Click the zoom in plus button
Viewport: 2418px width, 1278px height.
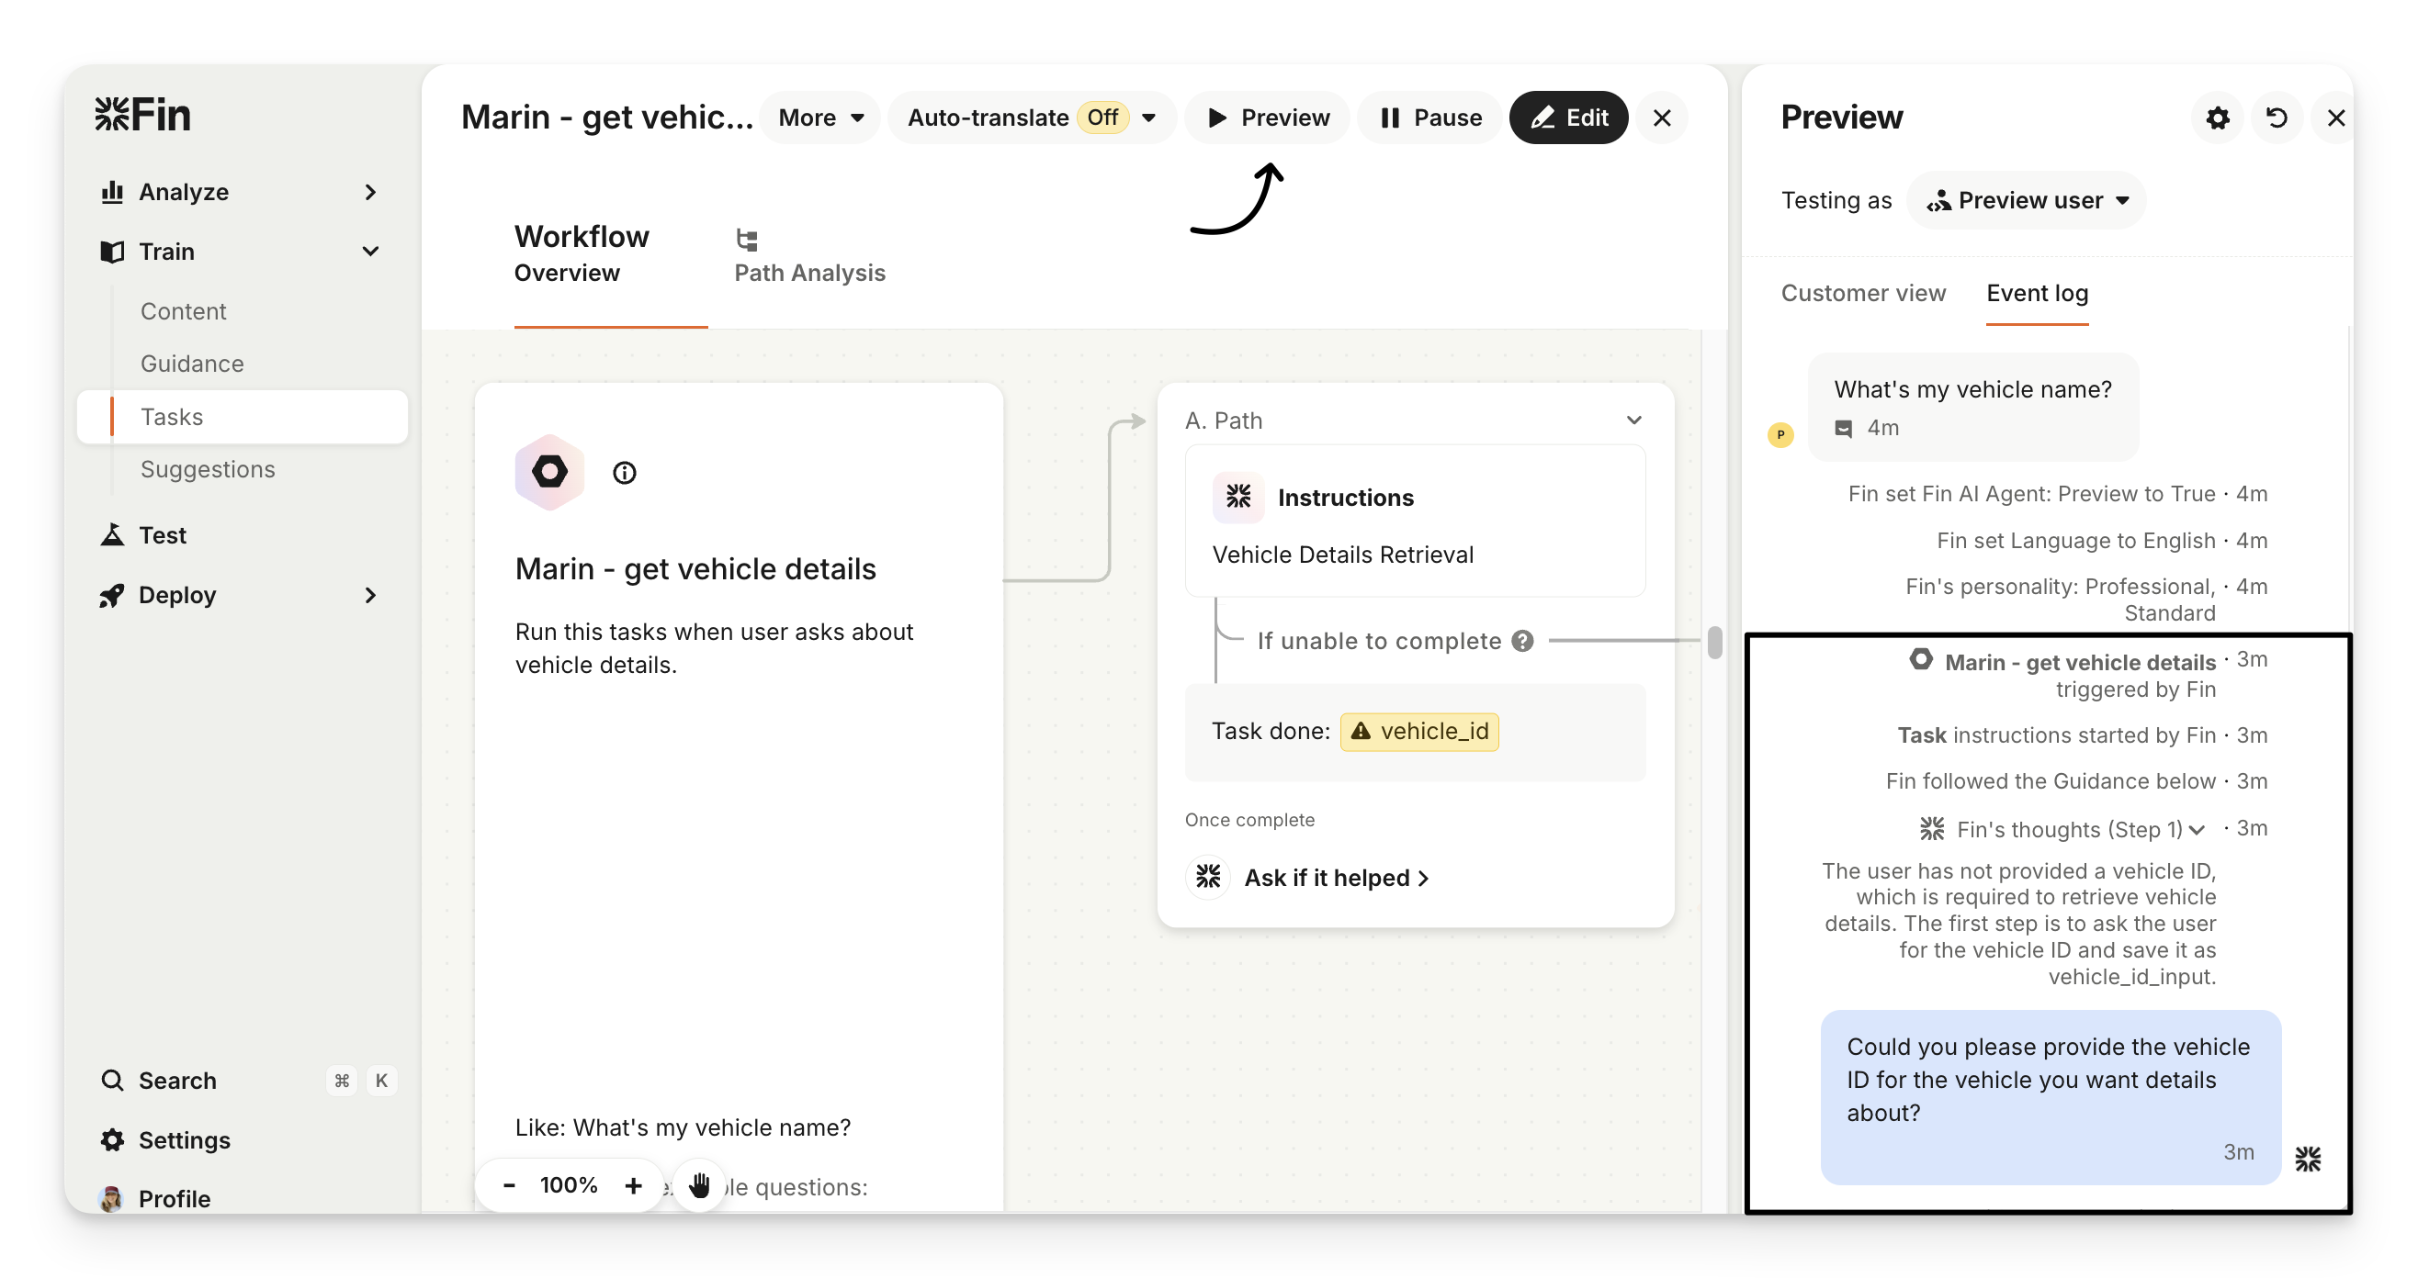[634, 1185]
